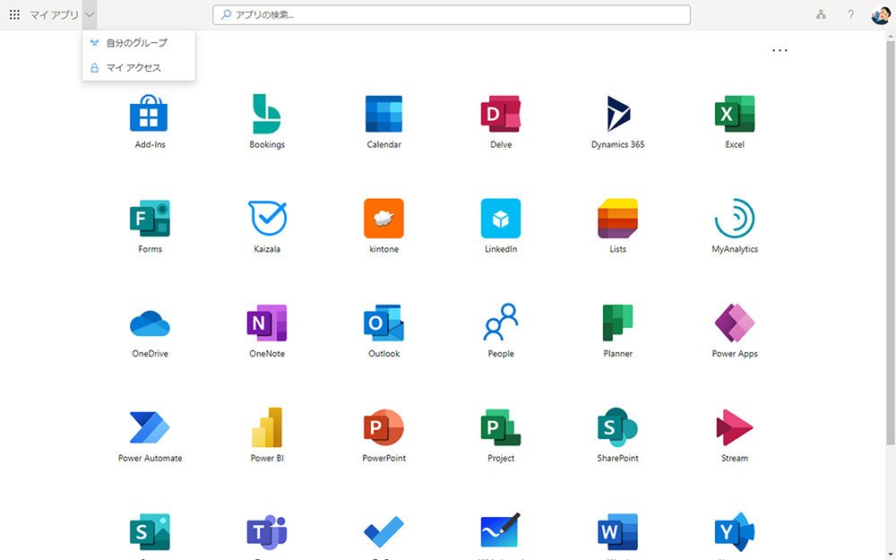Launch the Project app
This screenshot has height=560, width=896.
click(501, 427)
